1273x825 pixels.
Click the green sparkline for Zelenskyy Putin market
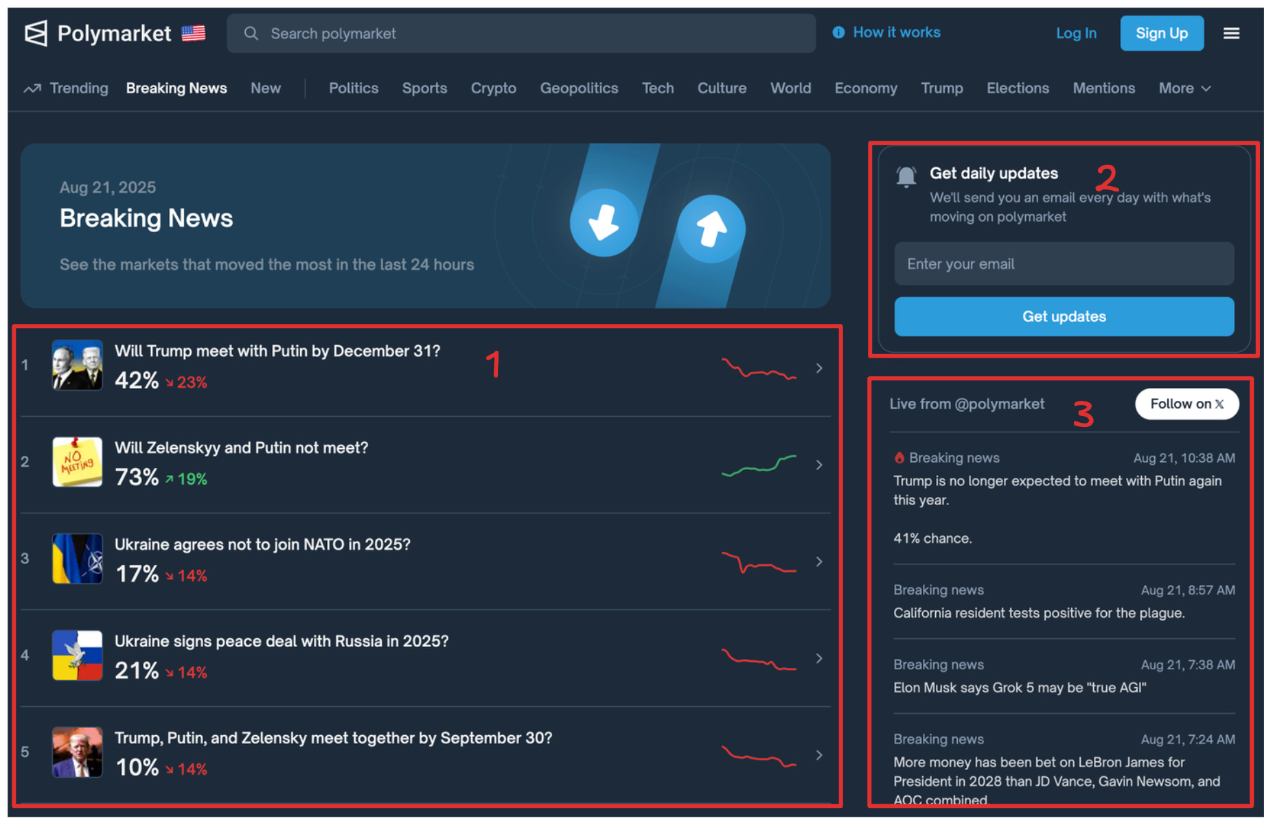tap(759, 465)
